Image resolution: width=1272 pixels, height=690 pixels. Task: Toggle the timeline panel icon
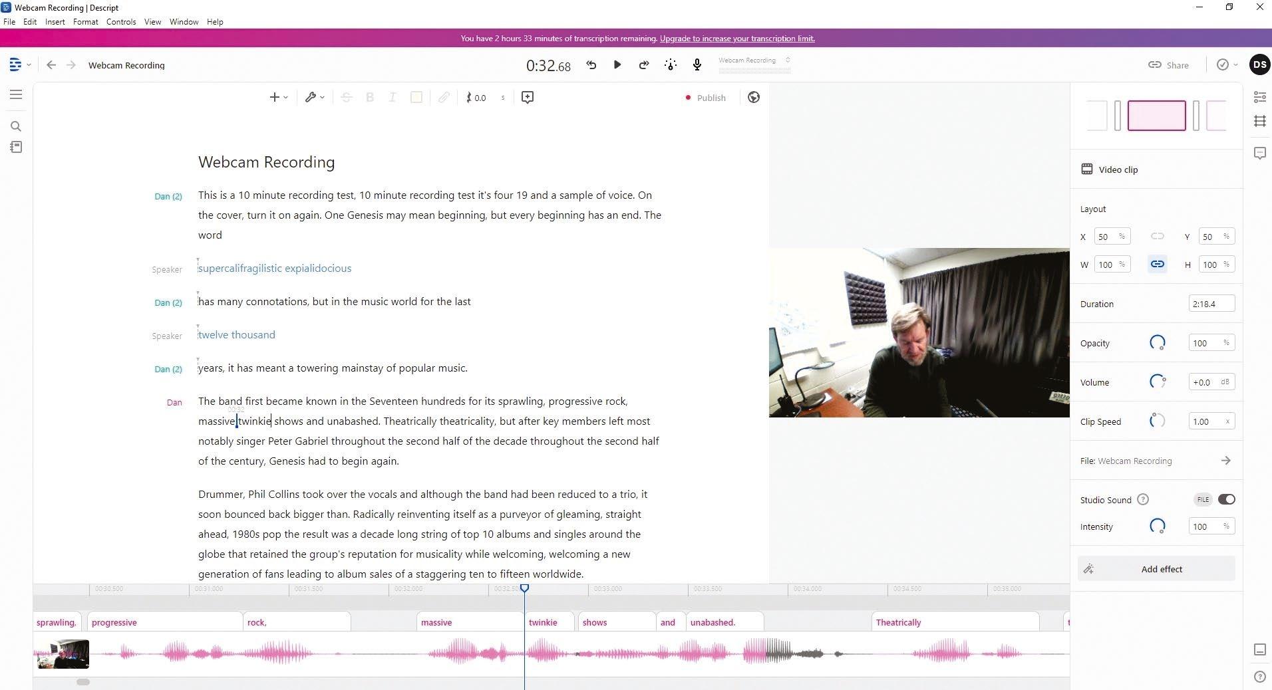click(x=1260, y=649)
